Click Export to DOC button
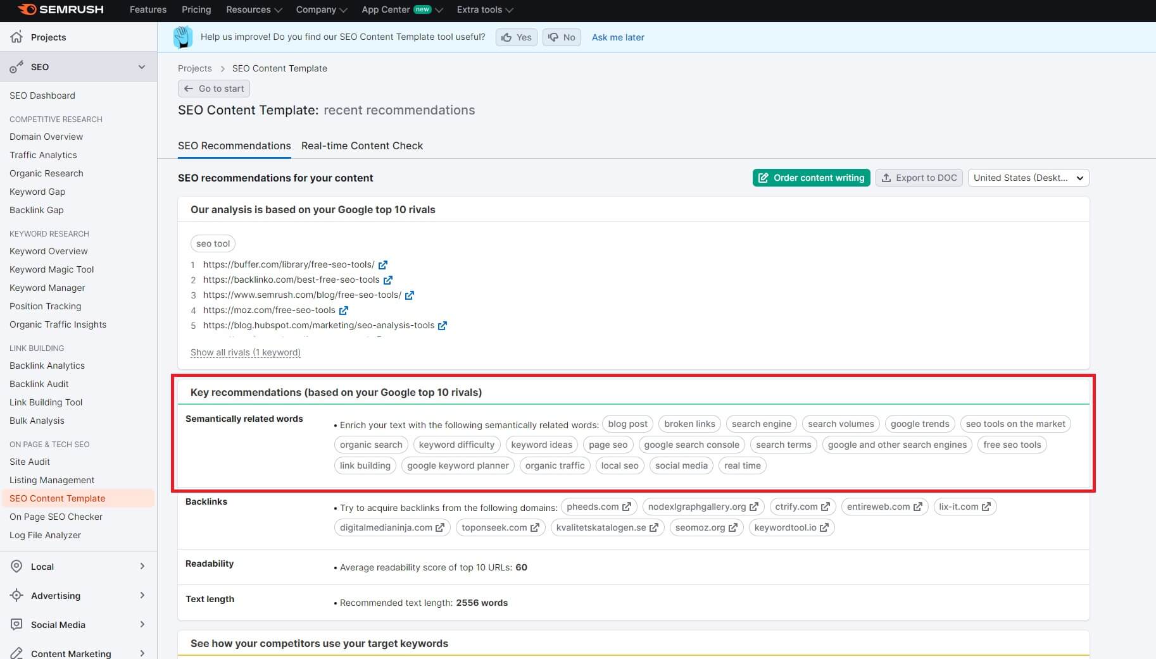The image size is (1156, 659). click(919, 178)
